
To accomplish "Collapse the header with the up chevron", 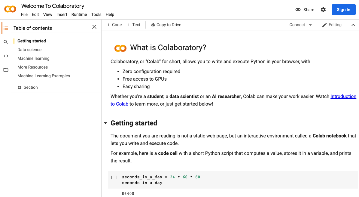I will coord(353,25).
